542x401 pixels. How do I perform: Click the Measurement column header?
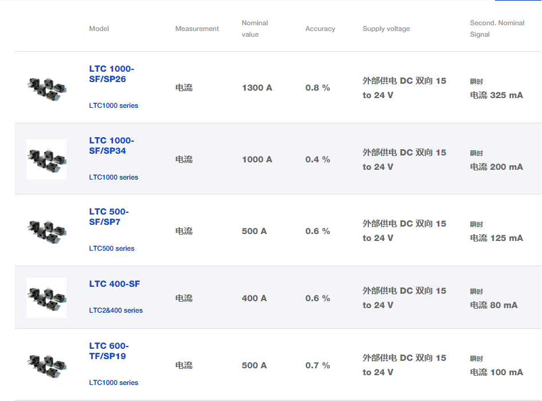coord(197,29)
